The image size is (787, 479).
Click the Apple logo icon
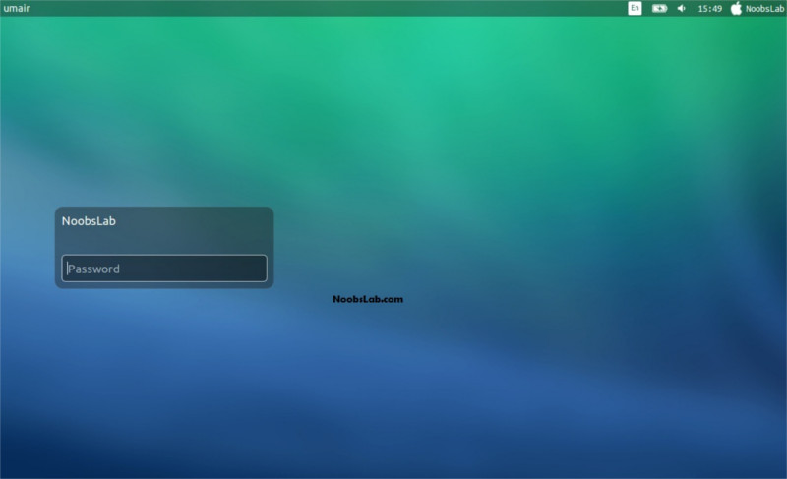click(x=736, y=8)
